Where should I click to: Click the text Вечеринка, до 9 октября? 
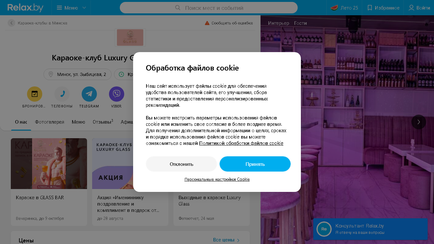tap(40, 219)
